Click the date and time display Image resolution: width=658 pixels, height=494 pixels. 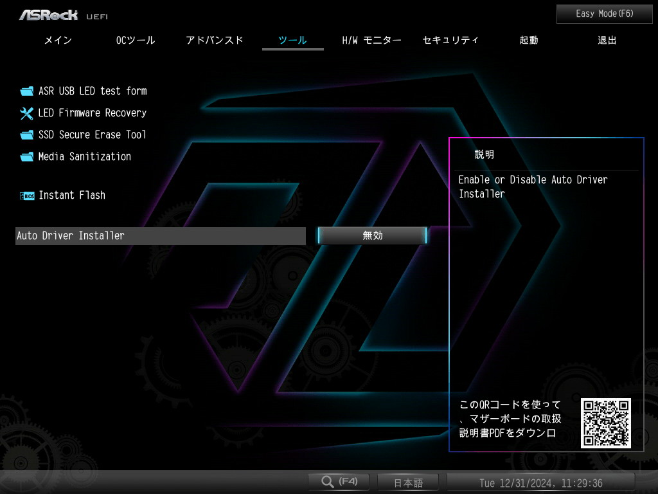coord(541,483)
